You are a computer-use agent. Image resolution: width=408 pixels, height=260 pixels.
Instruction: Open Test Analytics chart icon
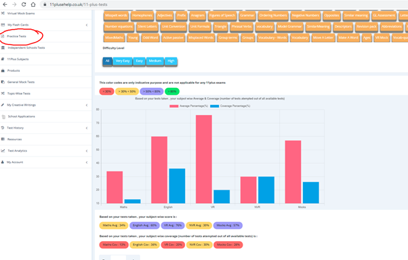(x=3, y=150)
